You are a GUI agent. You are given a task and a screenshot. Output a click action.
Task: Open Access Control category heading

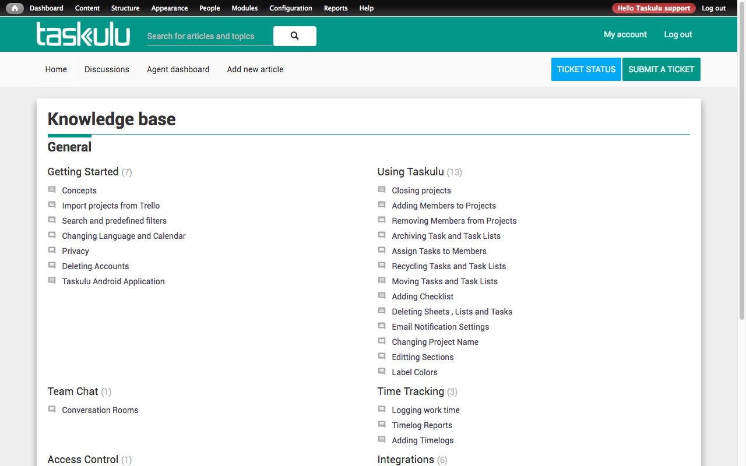(83, 460)
